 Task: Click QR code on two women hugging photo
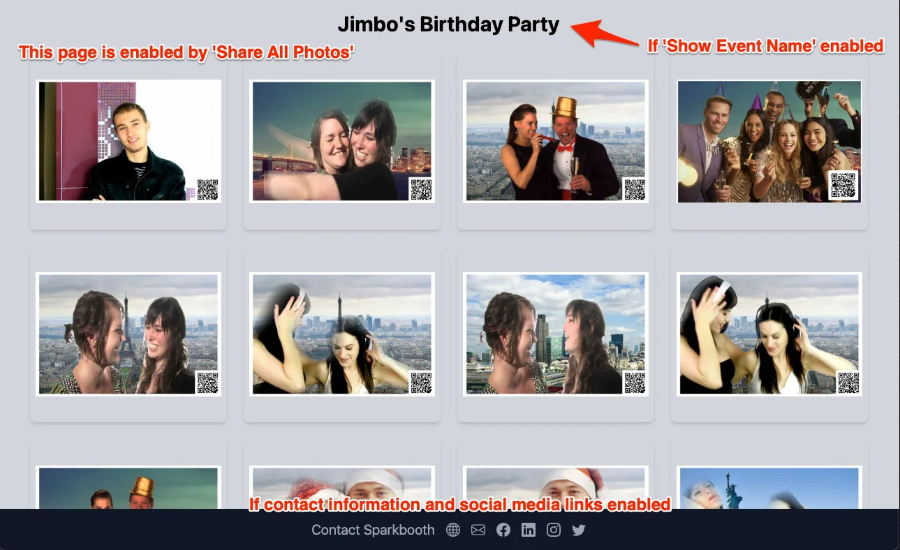[x=421, y=190]
